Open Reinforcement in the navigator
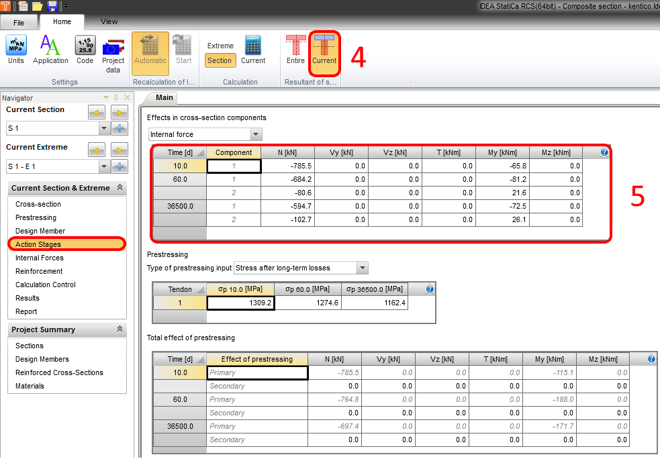Viewport: 660px width, 459px height. 39,271
